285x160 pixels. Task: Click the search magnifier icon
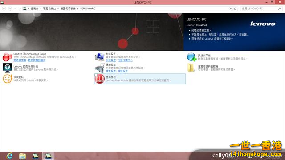[280, 8]
